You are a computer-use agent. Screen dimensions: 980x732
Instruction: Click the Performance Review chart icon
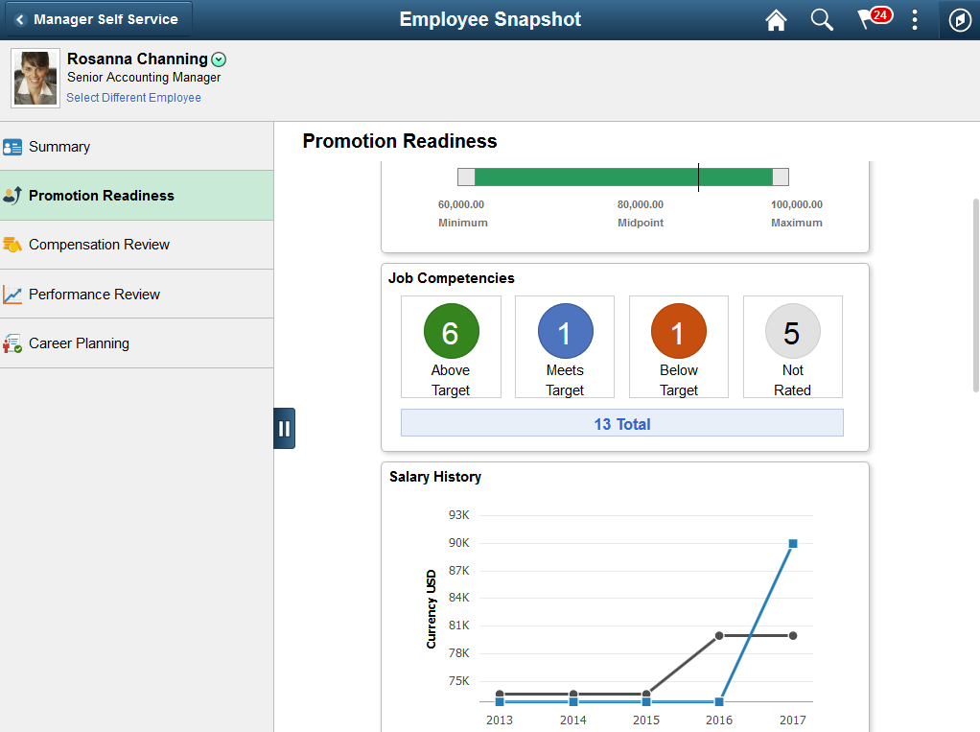click(12, 294)
